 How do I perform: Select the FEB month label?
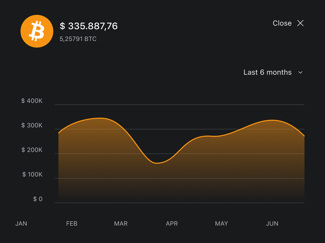(72, 224)
